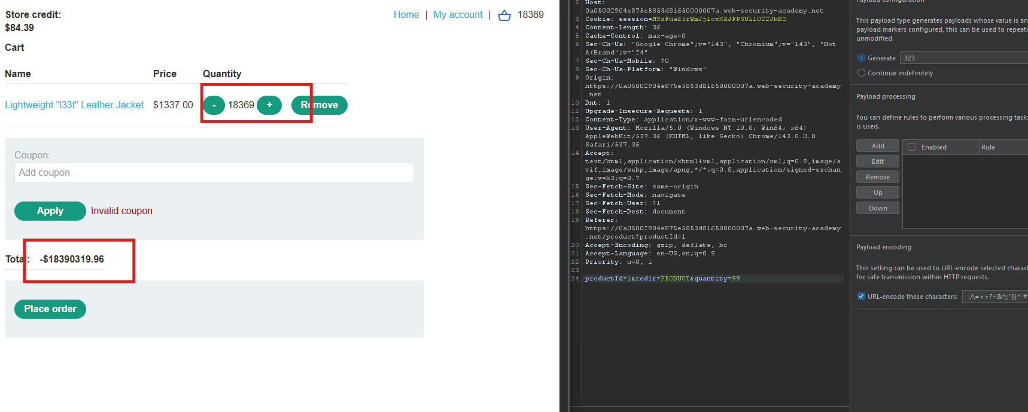Image resolution: width=1028 pixels, height=412 pixels.
Task: Go to My account
Action: click(458, 15)
